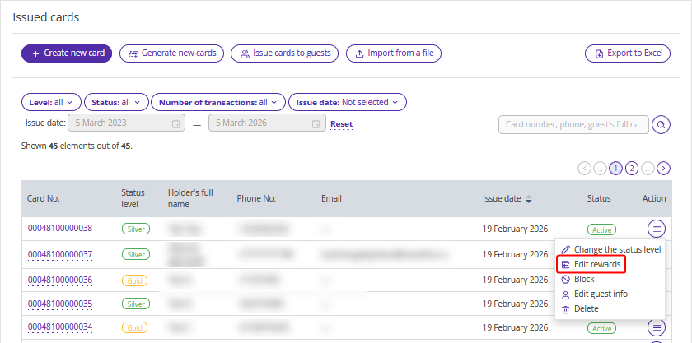Open the first Issue date calendar picker
692x343 pixels.
point(176,124)
